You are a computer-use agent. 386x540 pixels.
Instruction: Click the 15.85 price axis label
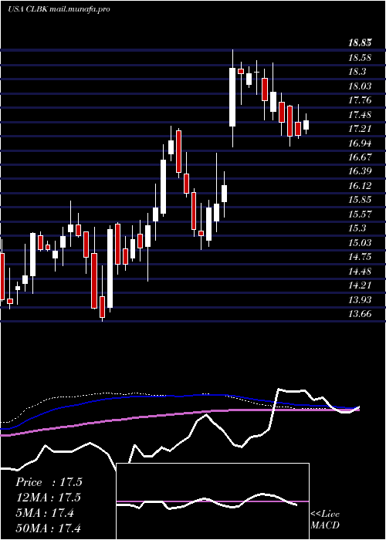(x=360, y=200)
